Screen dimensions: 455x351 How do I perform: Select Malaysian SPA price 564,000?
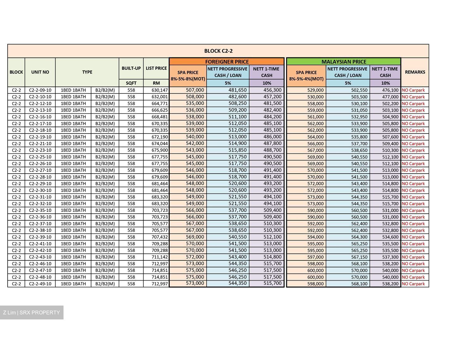tap(315, 137)
